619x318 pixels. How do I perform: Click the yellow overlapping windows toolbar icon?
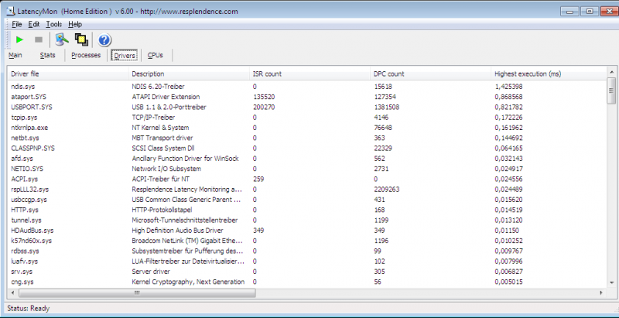(80, 39)
